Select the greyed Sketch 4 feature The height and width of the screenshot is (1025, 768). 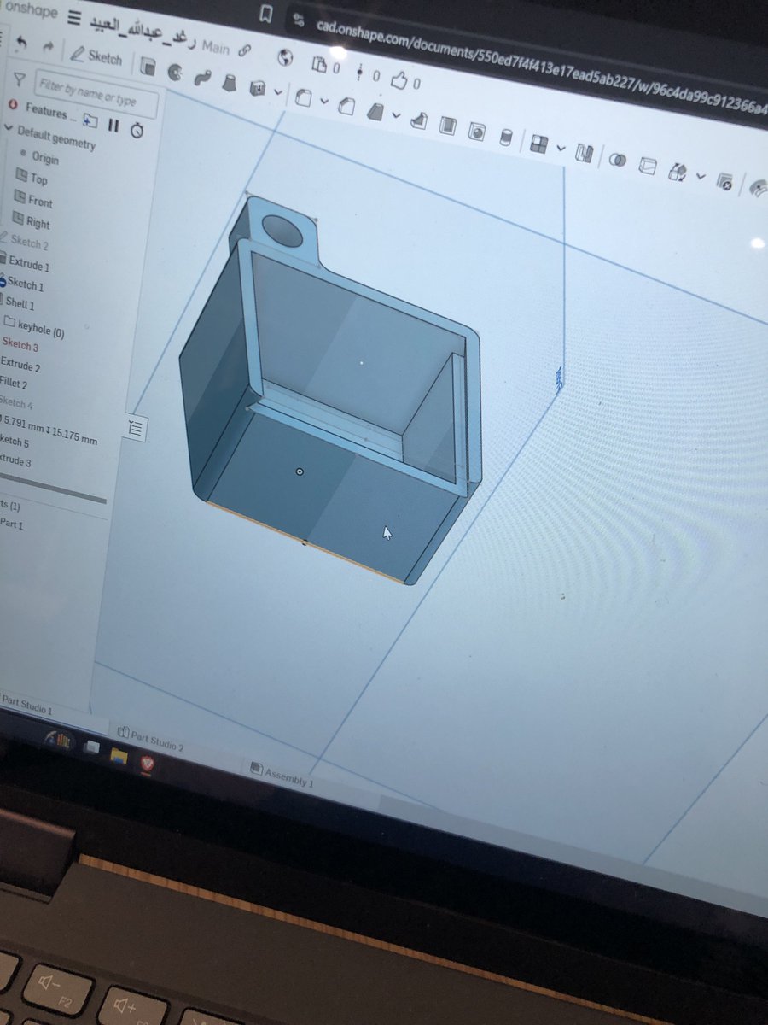[16, 402]
